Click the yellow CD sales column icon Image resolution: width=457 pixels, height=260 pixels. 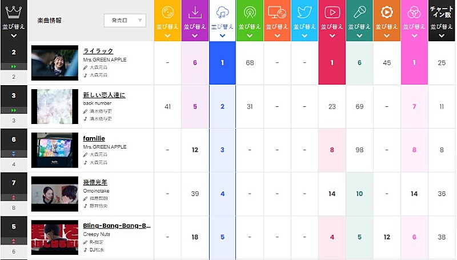(x=167, y=13)
